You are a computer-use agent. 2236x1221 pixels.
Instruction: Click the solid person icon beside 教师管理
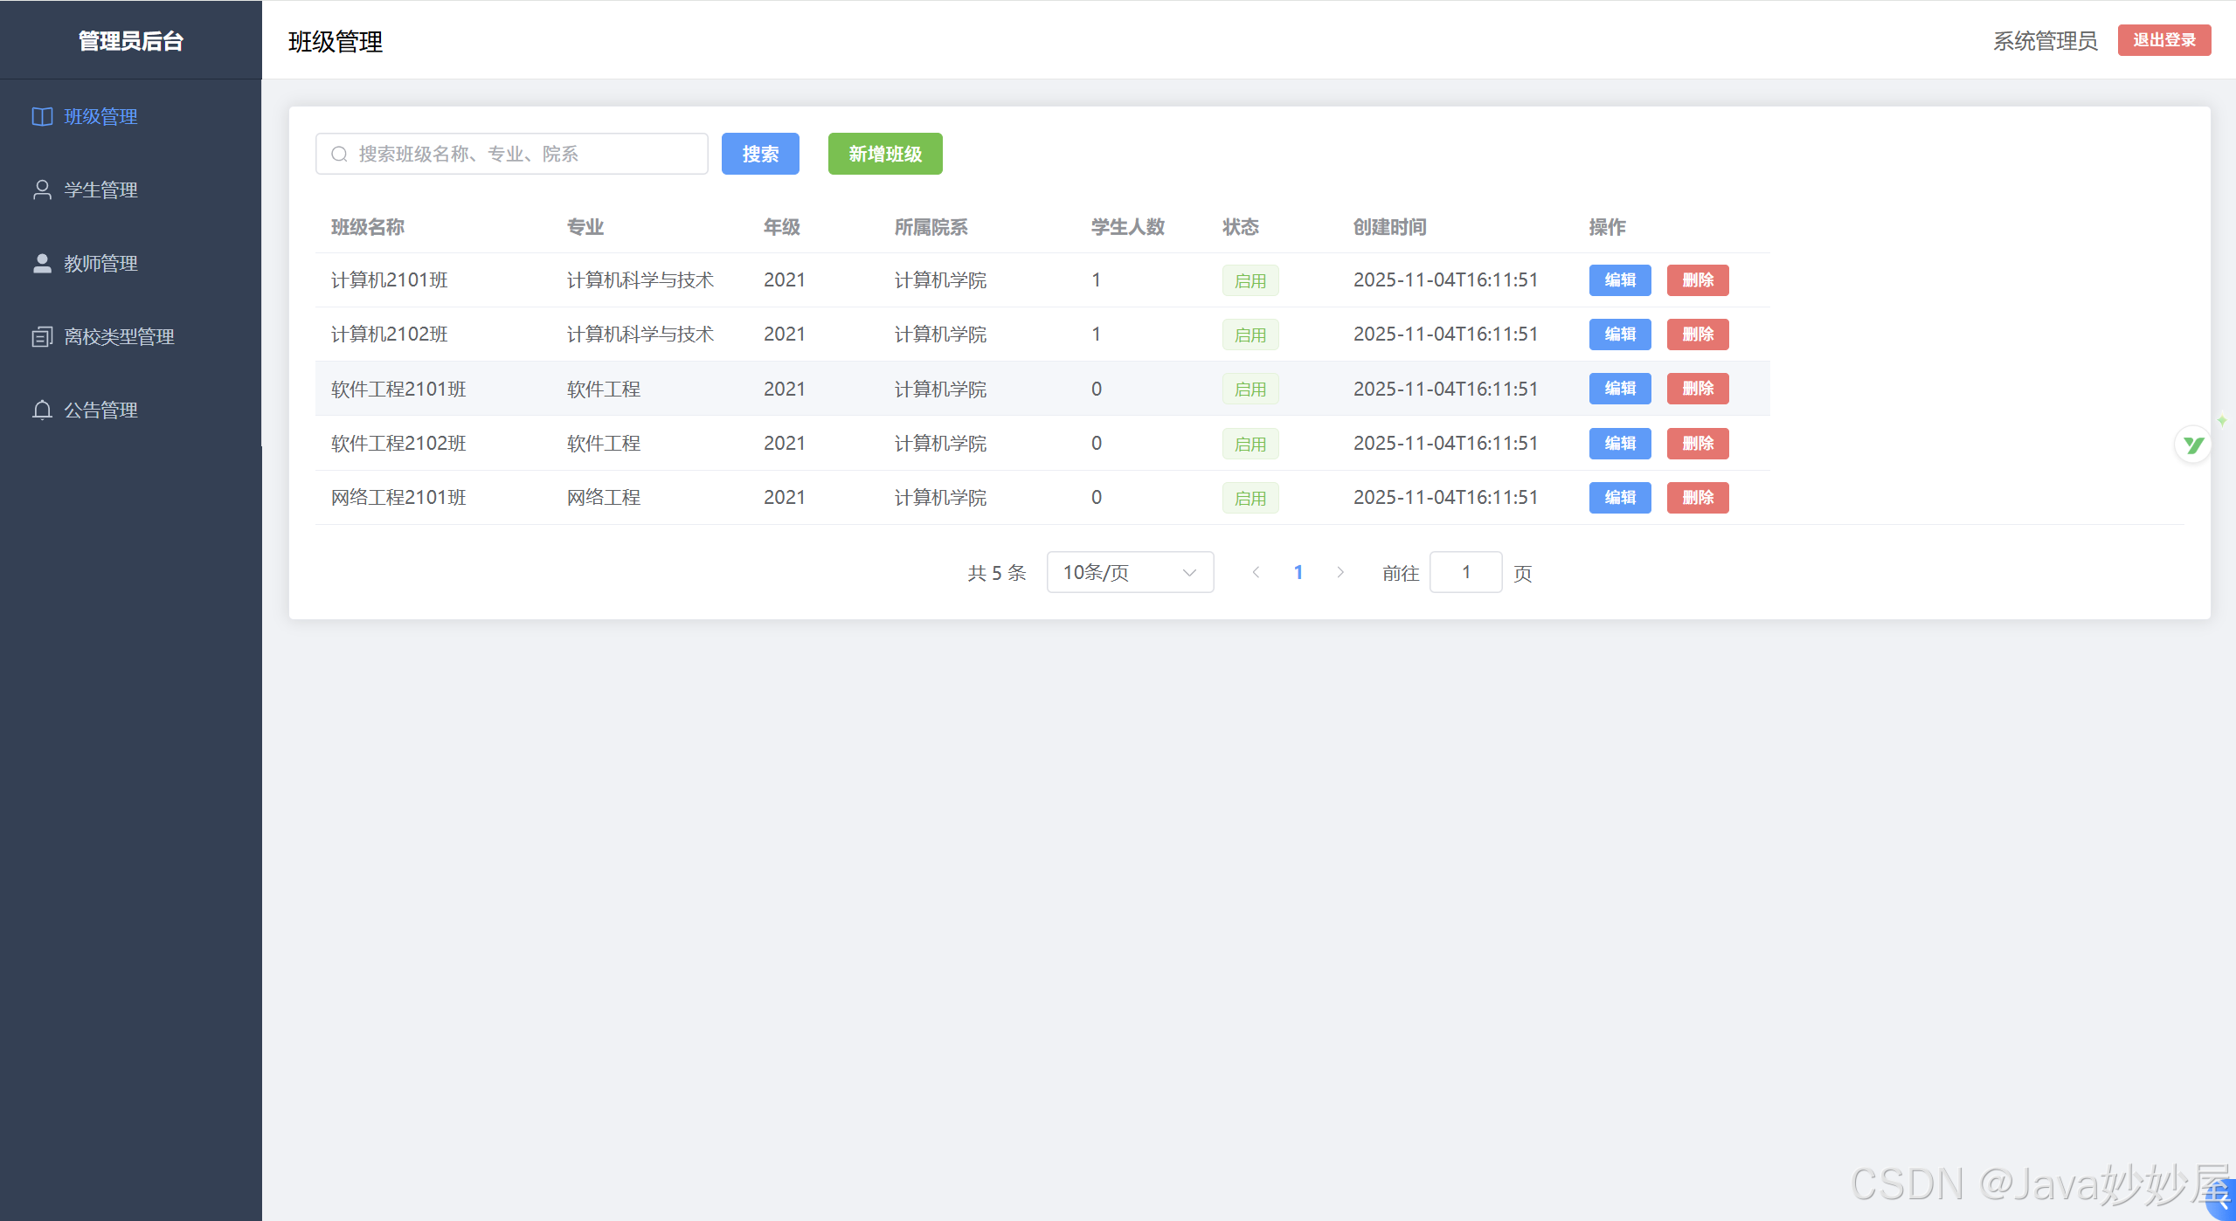[42, 264]
